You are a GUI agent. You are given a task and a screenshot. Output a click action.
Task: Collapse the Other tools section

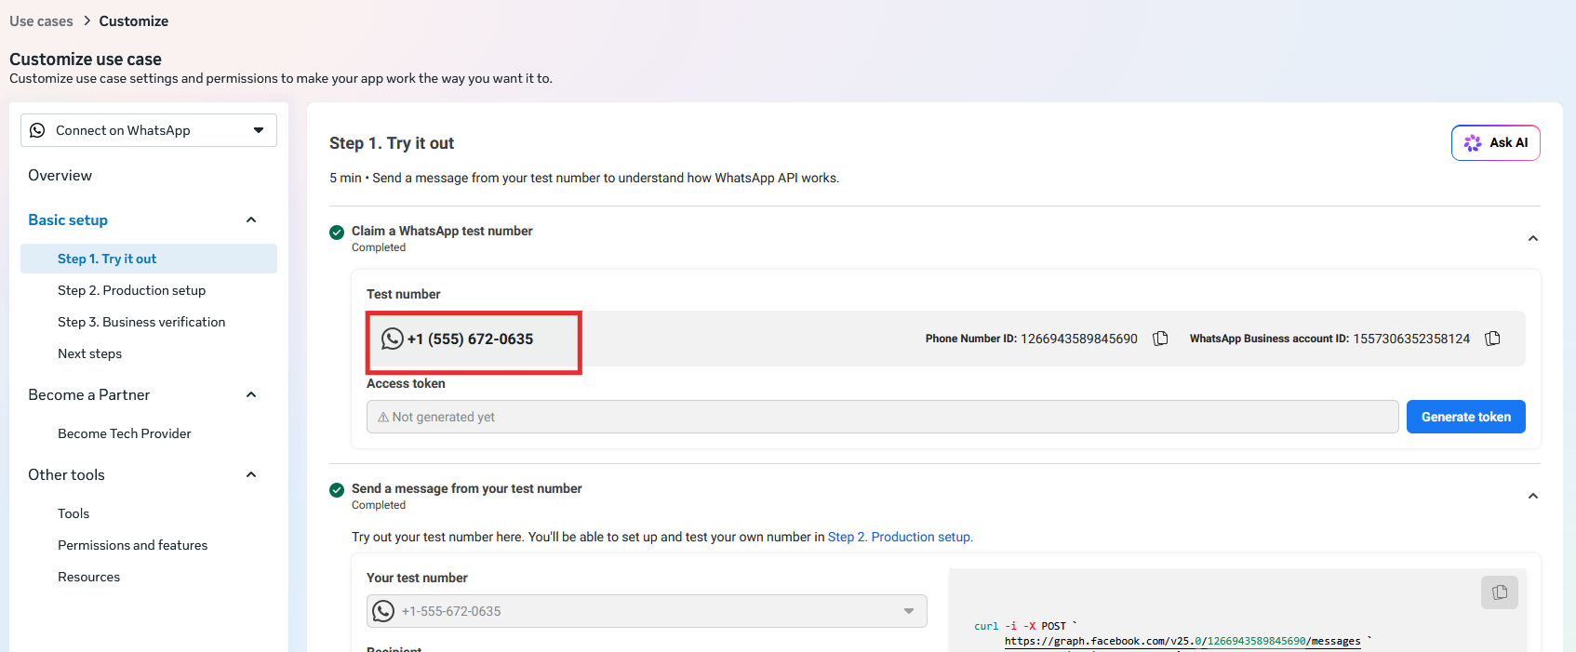click(250, 474)
